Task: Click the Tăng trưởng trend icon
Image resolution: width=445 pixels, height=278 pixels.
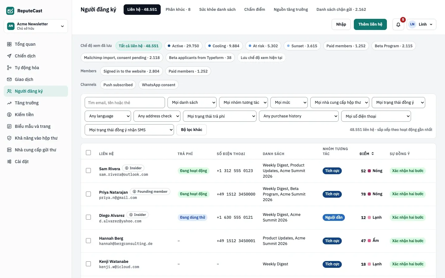Action: coord(9,103)
